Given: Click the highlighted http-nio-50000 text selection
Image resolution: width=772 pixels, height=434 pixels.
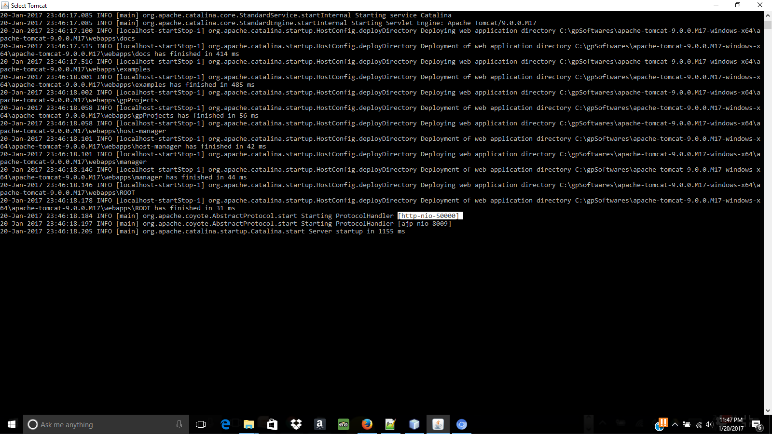Looking at the screenshot, I should tap(428, 216).
